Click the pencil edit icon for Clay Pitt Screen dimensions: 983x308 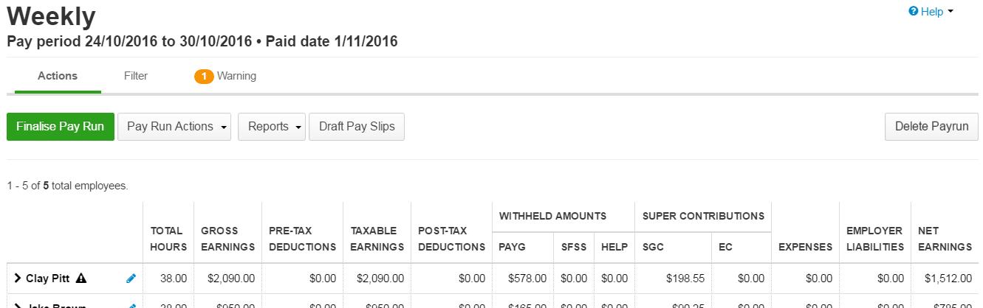(131, 279)
